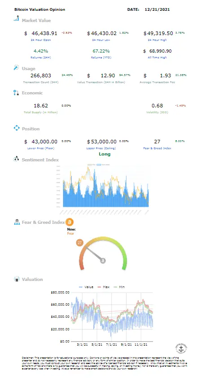This screenshot has height=378, width=209.
Task: Toggle the Max series in Valuation legend
Action: click(103, 287)
